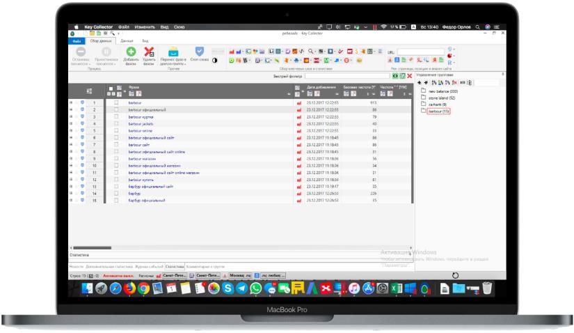Open the Вид ribbon tab
The width and height of the screenshot is (574, 333).
tap(145, 40)
